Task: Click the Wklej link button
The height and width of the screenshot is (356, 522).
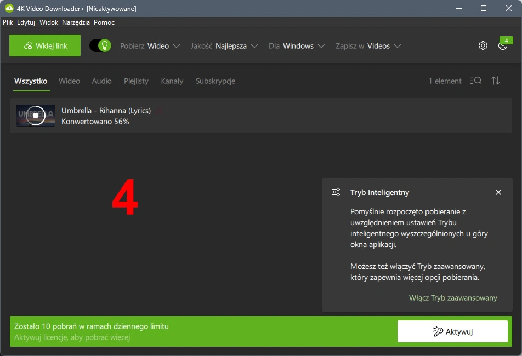Action: [45, 45]
